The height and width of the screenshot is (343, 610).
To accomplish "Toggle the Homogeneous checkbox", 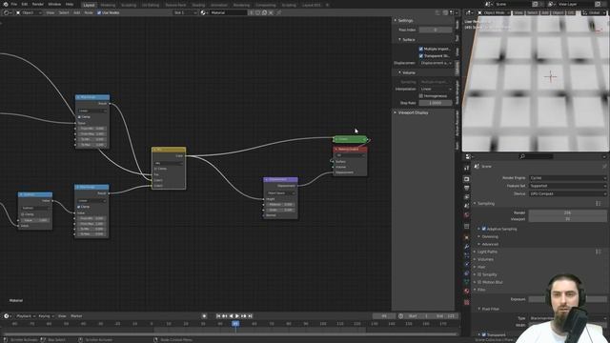I will point(421,96).
